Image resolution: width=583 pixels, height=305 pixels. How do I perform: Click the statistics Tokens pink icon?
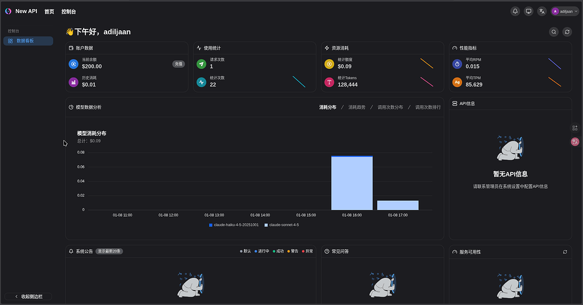[x=329, y=82]
